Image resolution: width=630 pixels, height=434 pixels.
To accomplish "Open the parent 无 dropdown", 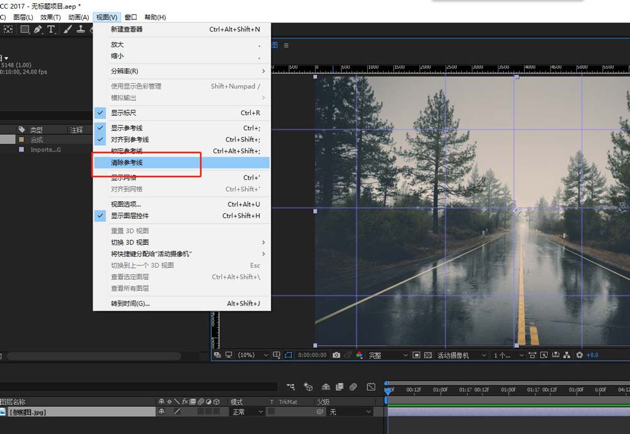I will point(350,411).
